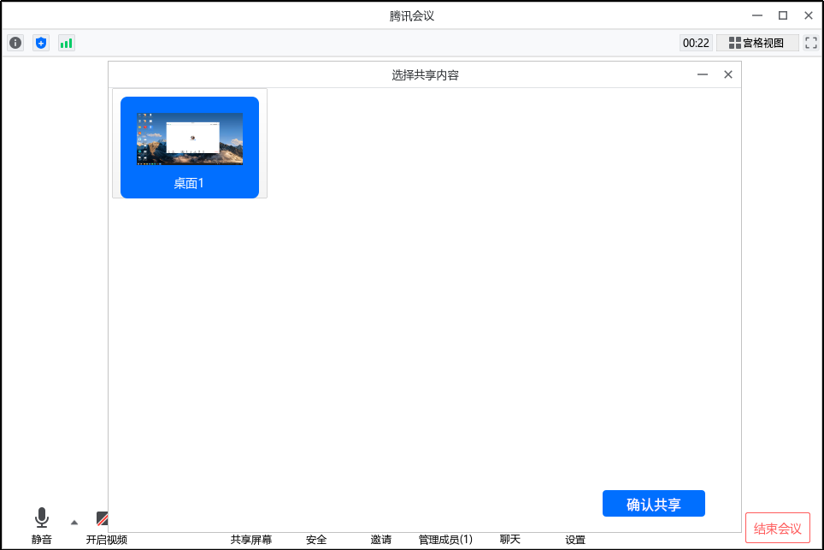Toggle mute with the 静音 control

(41, 540)
